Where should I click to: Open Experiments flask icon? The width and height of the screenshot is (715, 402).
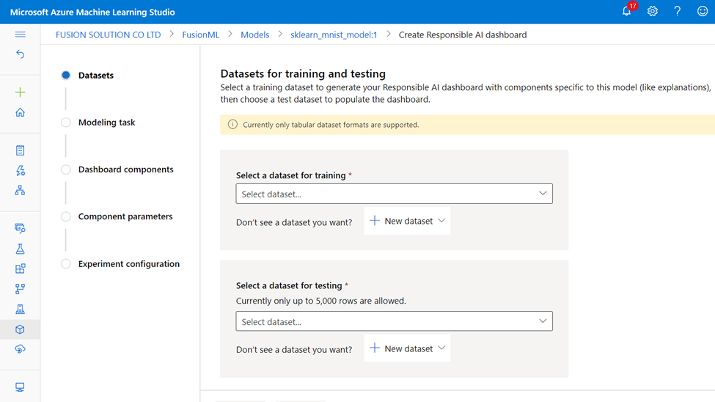pos(20,249)
